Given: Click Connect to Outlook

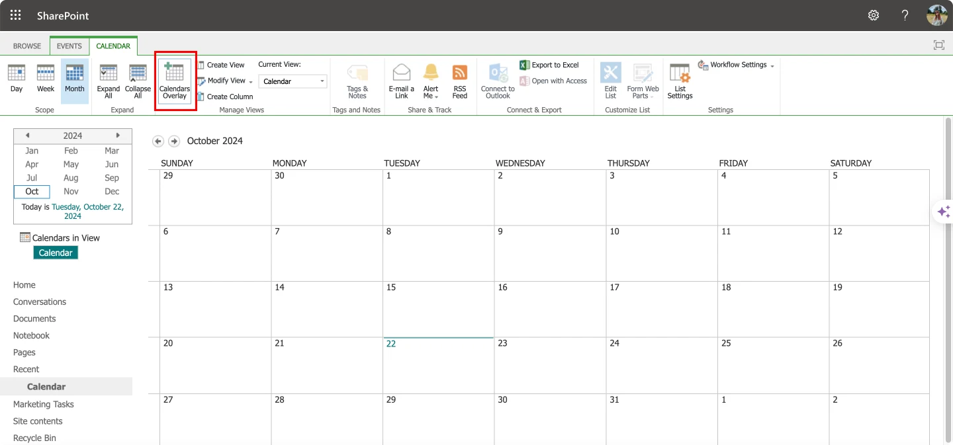Looking at the screenshot, I should [x=498, y=82].
